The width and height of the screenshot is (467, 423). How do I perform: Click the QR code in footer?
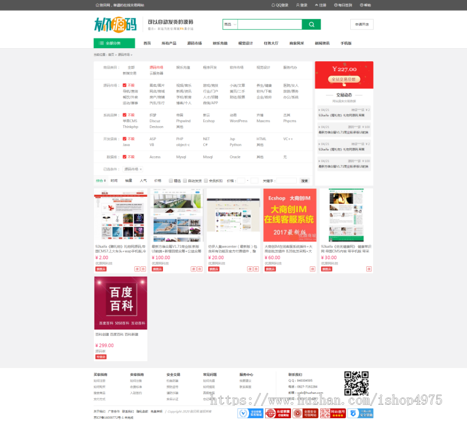click(x=356, y=383)
